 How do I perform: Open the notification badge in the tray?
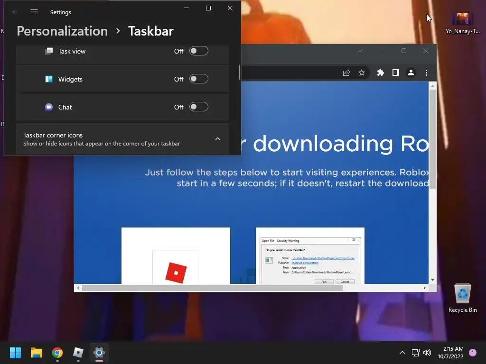(473, 352)
